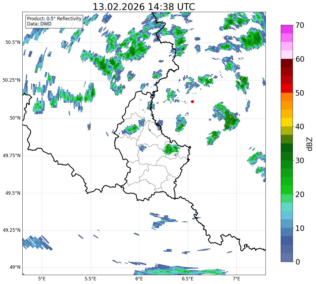Click the 50°N latitude label
Image resolution: width=316 pixels, height=284 pixels.
pos(15,118)
